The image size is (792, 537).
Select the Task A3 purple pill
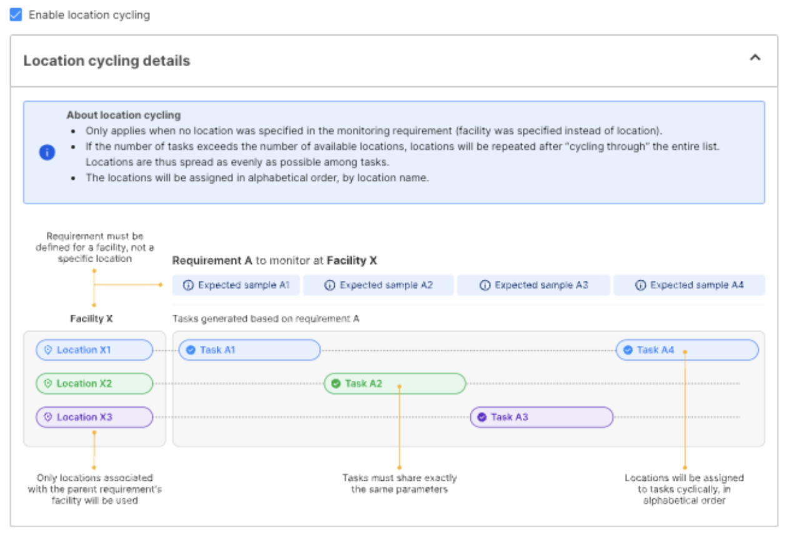pos(541,417)
